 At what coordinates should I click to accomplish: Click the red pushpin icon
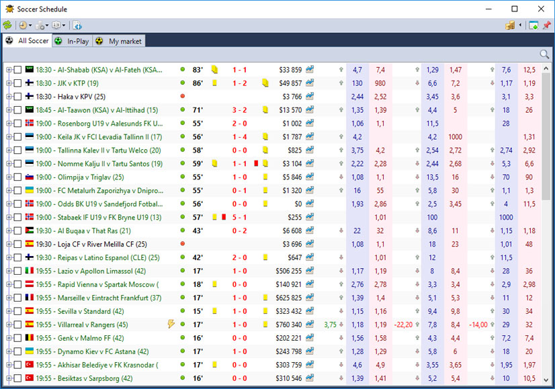546,25
